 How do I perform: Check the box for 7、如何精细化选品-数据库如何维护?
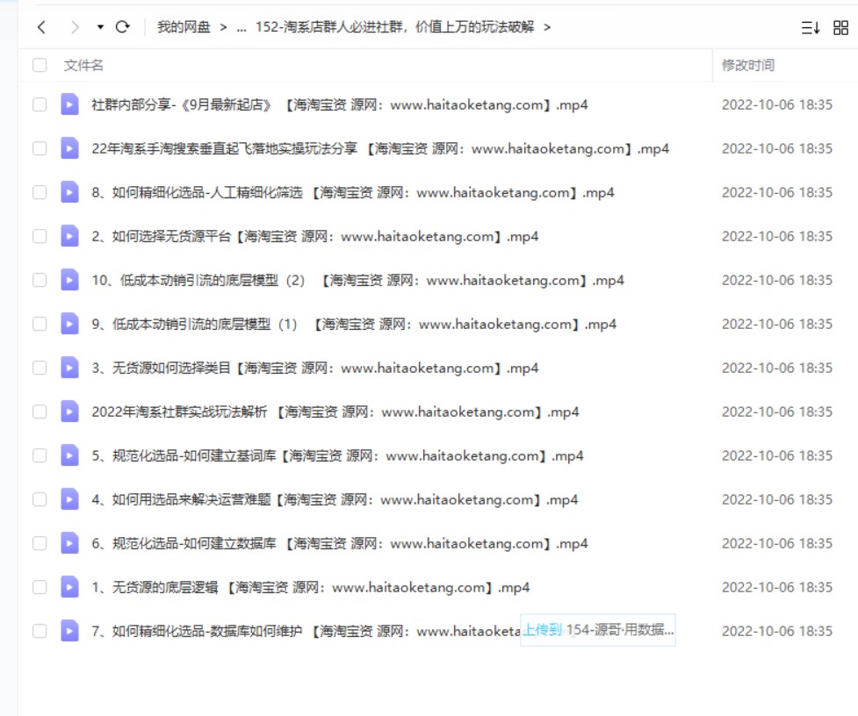pos(40,631)
